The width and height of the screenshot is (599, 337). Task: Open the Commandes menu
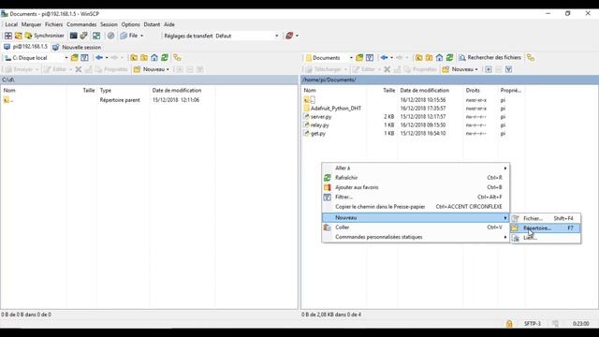81,24
